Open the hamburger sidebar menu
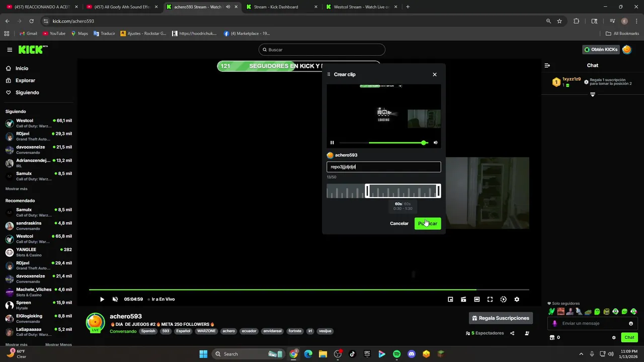The height and width of the screenshot is (362, 644). [x=10, y=50]
